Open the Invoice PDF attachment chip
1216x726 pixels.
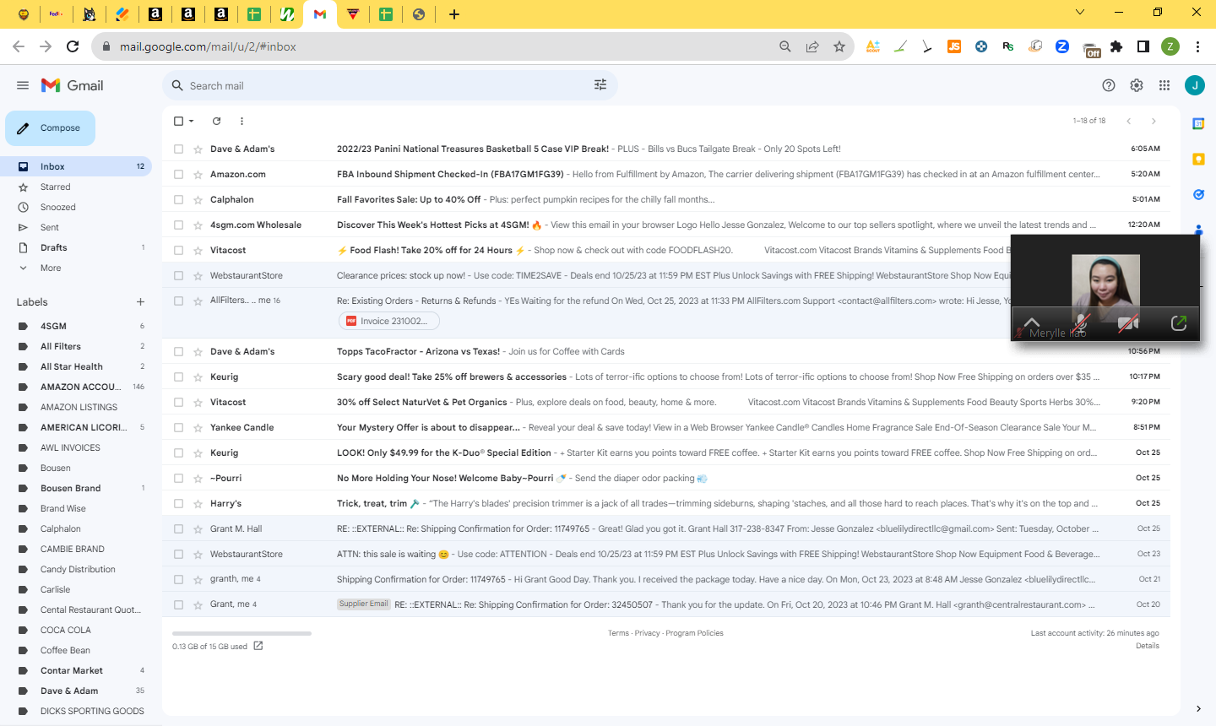click(x=389, y=321)
